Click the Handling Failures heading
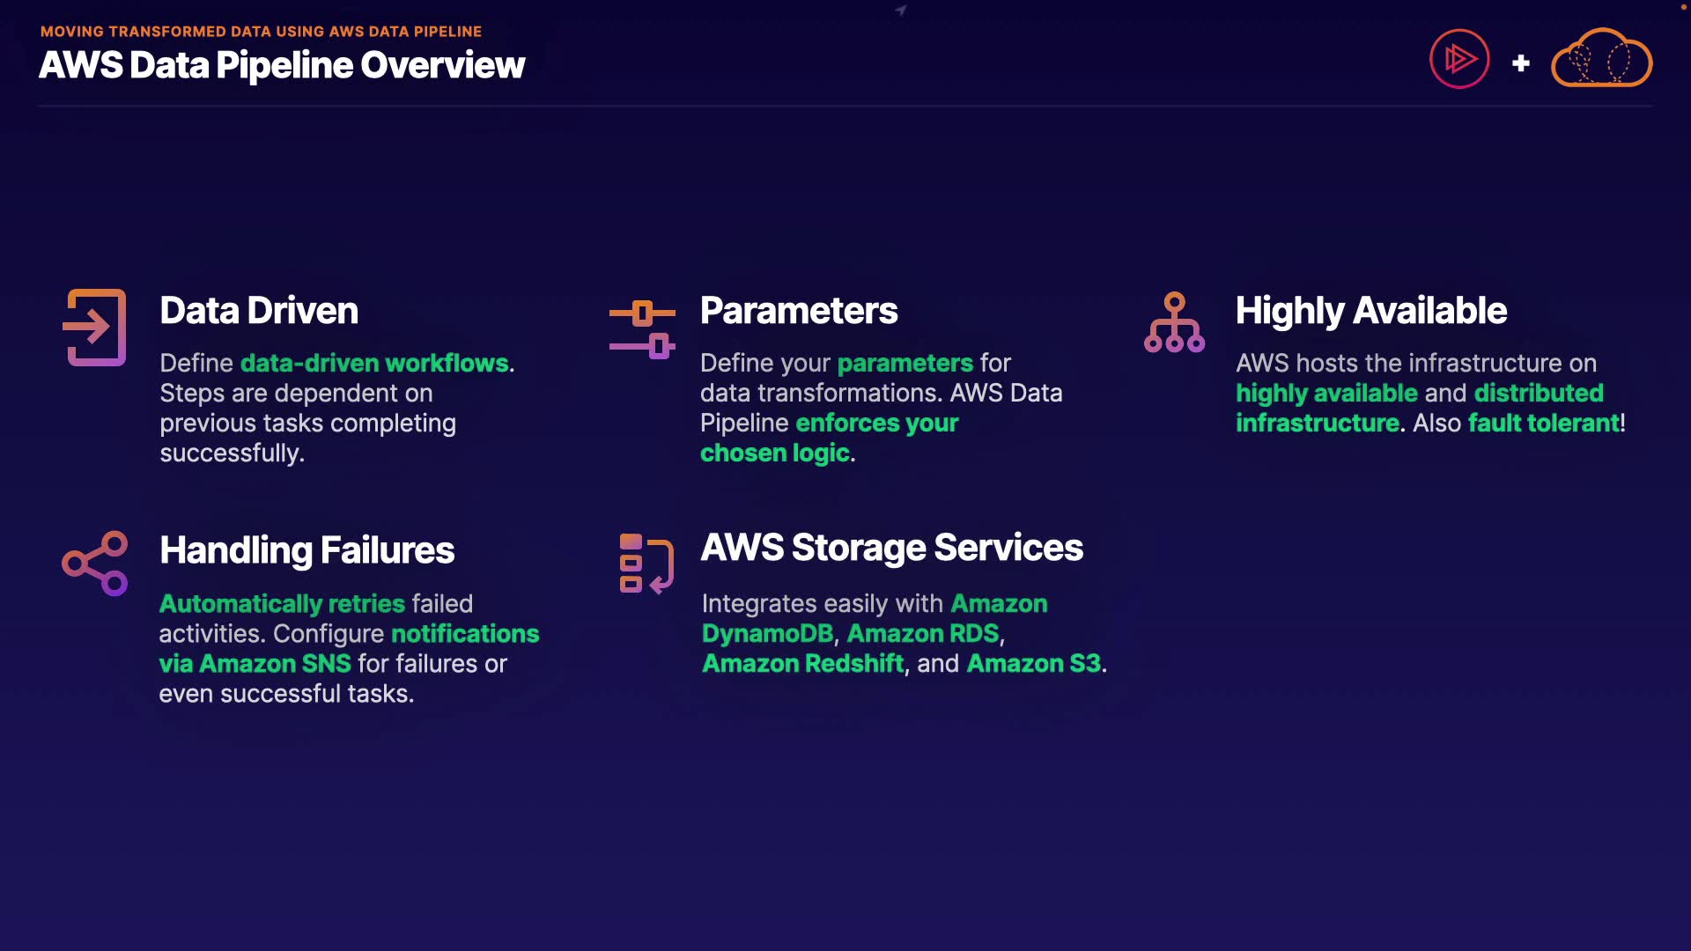This screenshot has height=951, width=1691. coord(306,550)
